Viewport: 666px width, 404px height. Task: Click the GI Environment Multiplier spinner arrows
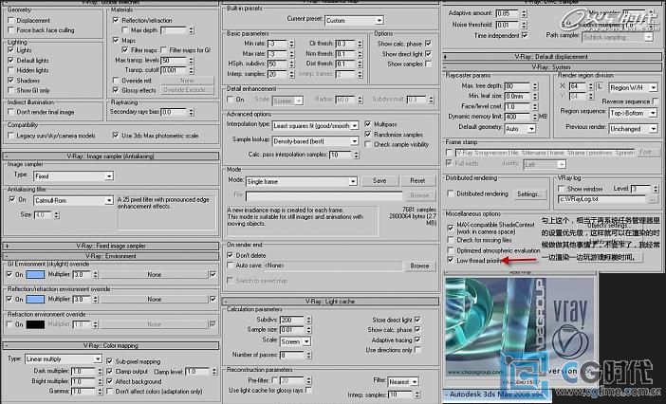[95, 275]
